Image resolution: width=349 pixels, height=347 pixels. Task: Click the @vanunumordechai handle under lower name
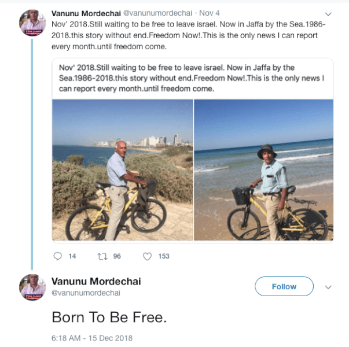(86, 293)
